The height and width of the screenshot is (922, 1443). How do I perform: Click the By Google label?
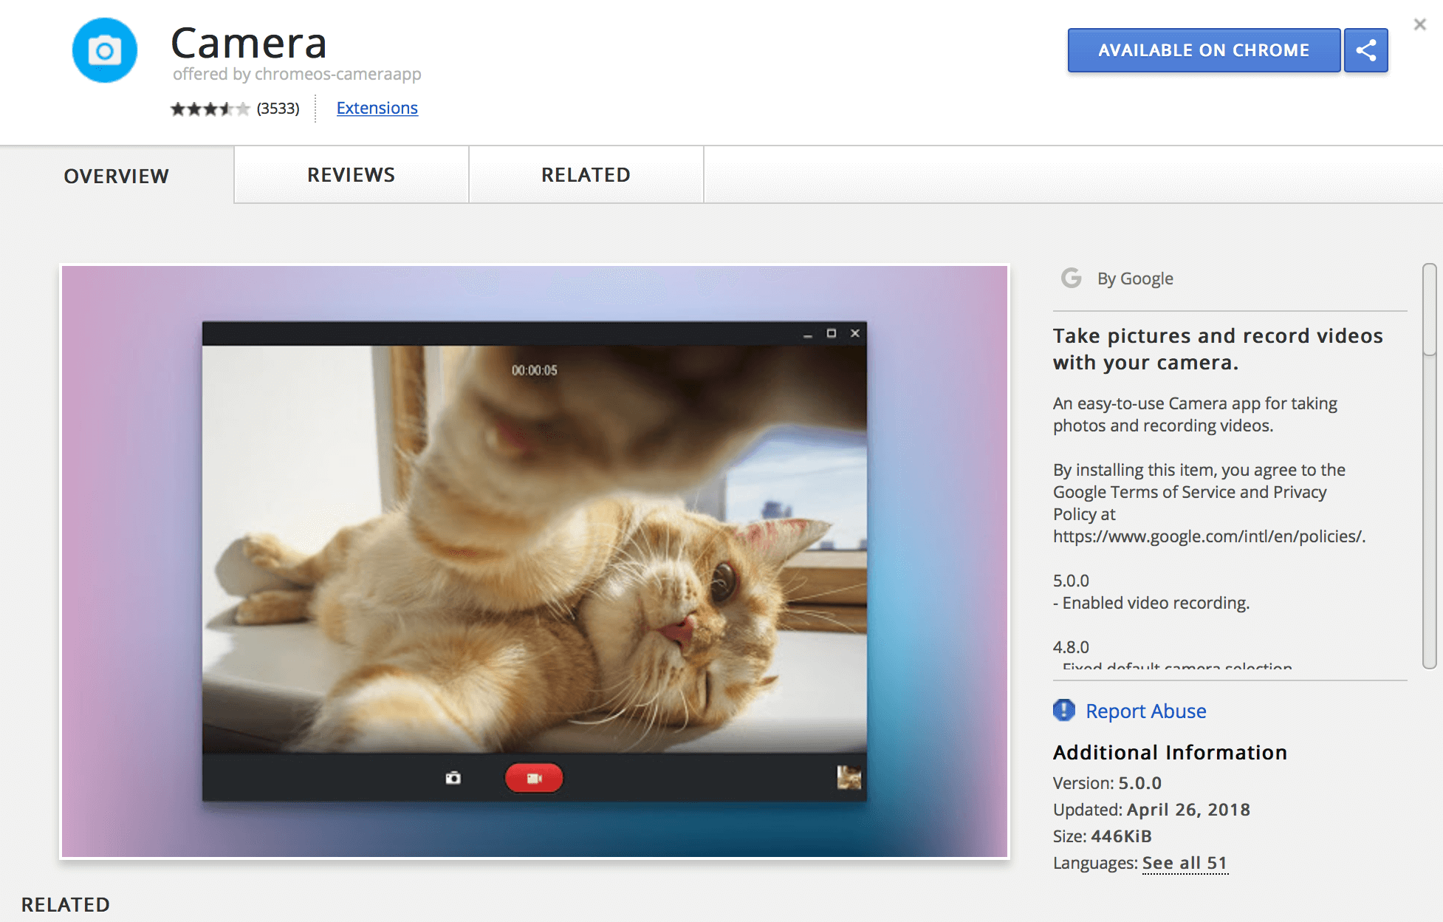pyautogui.click(x=1135, y=279)
